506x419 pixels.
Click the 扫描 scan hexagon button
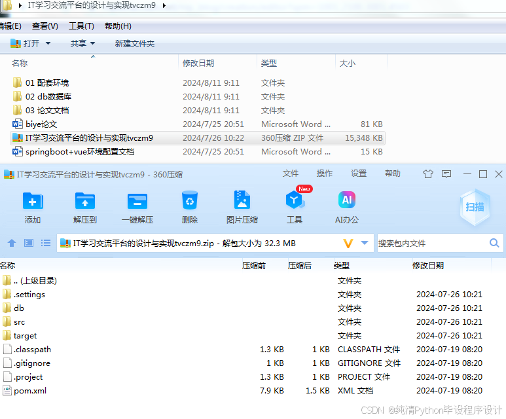point(475,207)
